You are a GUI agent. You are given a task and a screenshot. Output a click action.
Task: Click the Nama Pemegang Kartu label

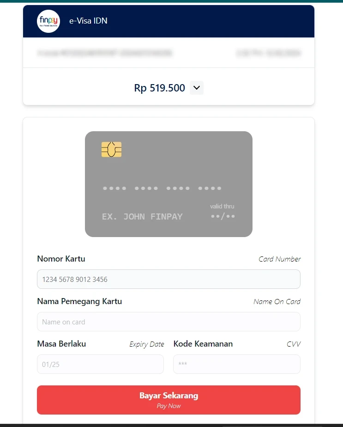click(x=79, y=301)
